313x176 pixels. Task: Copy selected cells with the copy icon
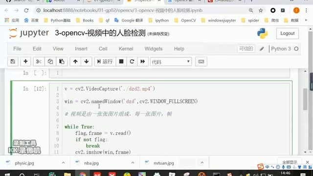(50, 62)
